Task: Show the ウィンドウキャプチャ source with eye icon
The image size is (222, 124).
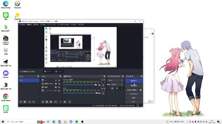Action: click(x=56, y=91)
